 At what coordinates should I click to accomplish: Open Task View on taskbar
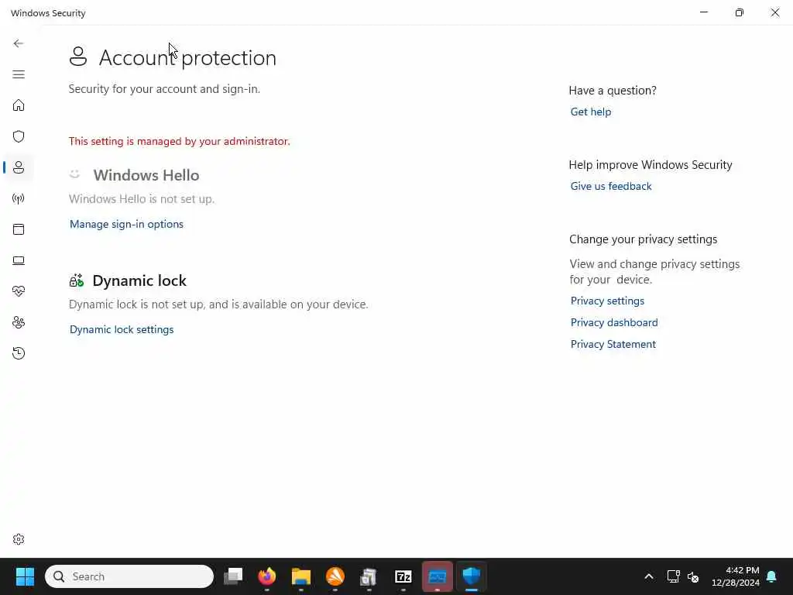[x=233, y=576]
